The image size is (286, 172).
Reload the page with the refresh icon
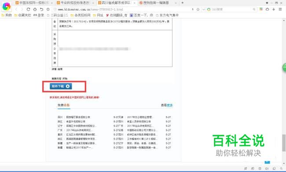tap(28, 9)
